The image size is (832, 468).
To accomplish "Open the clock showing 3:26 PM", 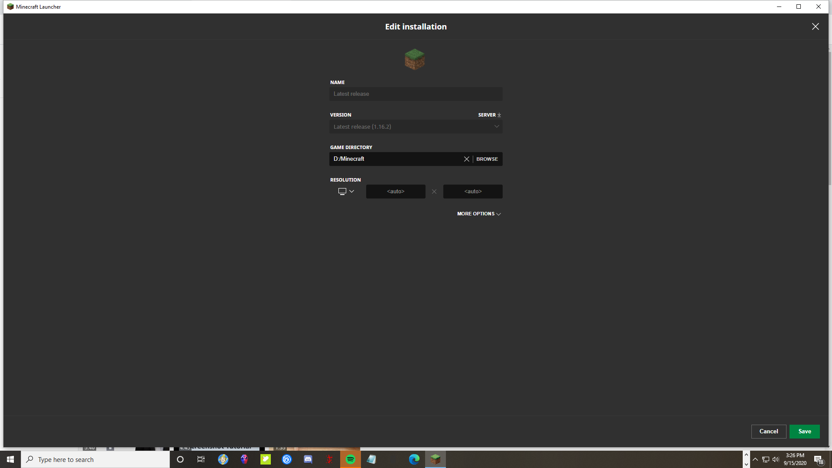I will pyautogui.click(x=795, y=459).
